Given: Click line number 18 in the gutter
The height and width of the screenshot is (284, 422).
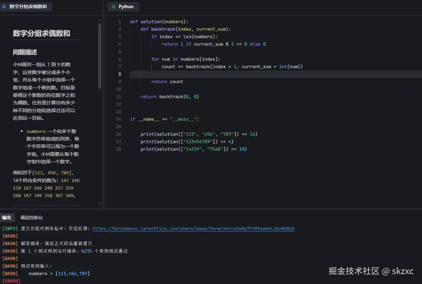Looking at the screenshot, I should pyautogui.click(x=118, y=149).
